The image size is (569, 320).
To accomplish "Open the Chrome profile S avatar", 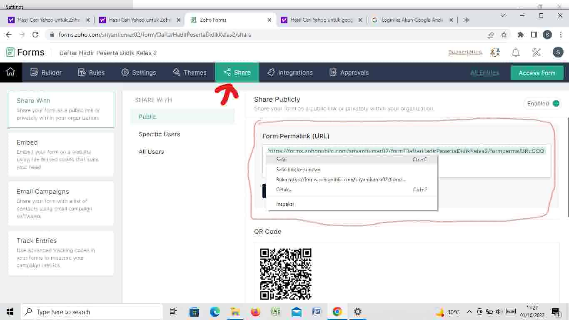I will click(547, 35).
